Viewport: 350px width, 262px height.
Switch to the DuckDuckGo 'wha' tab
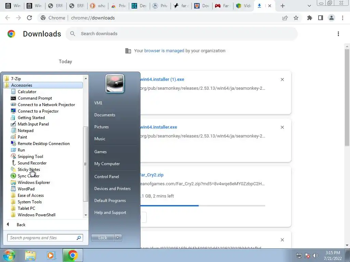pos(97,6)
